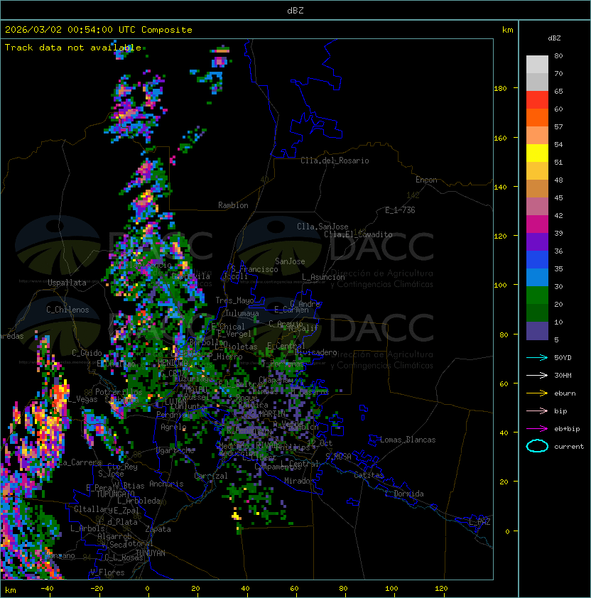
Task: Click the 'TUNUYAN' place label
Action: 151,553
